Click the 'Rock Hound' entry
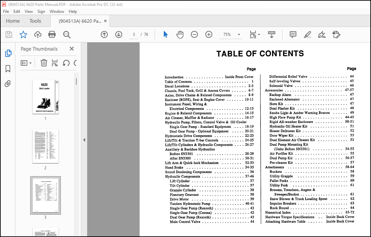 click(x=279, y=208)
